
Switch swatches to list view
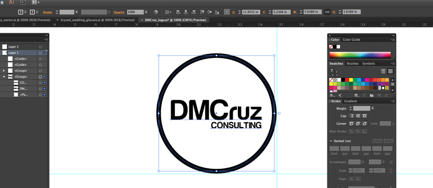[383, 71]
